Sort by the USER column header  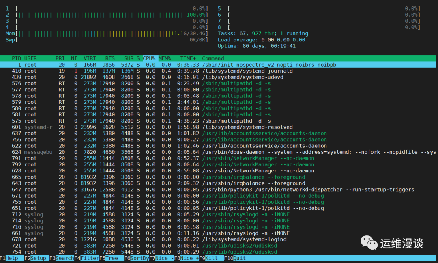click(30, 58)
